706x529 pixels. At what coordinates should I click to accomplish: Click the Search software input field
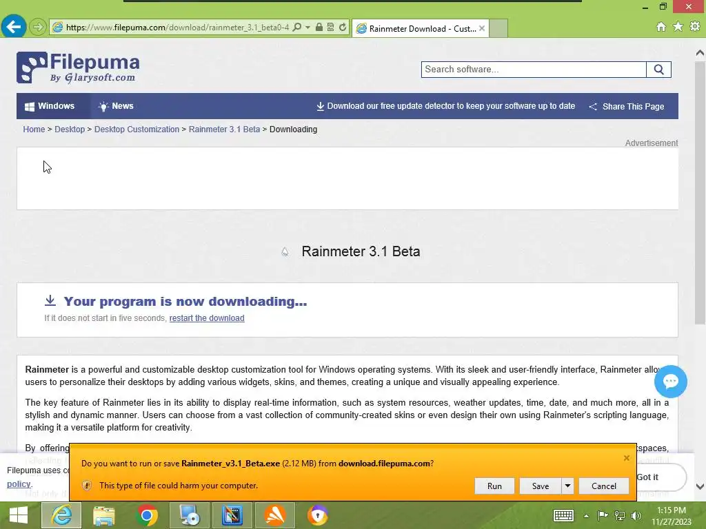(x=534, y=70)
